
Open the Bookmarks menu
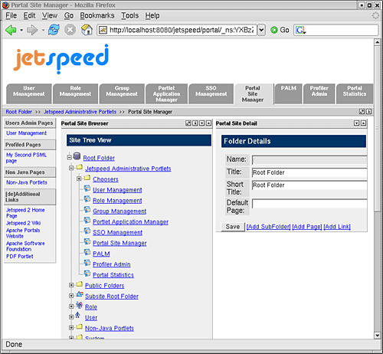97,15
